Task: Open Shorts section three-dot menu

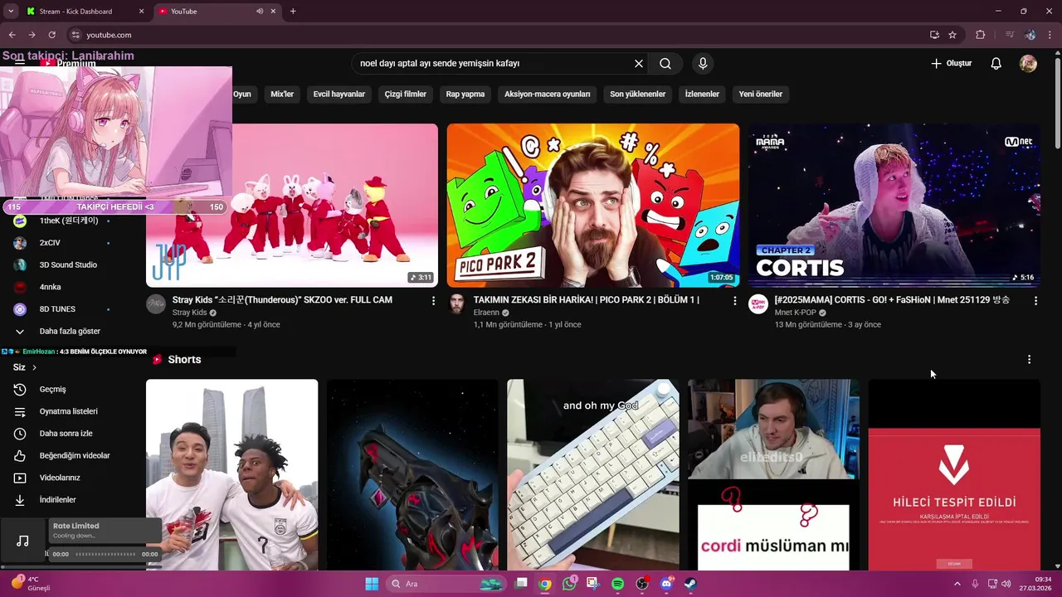Action: (1029, 359)
